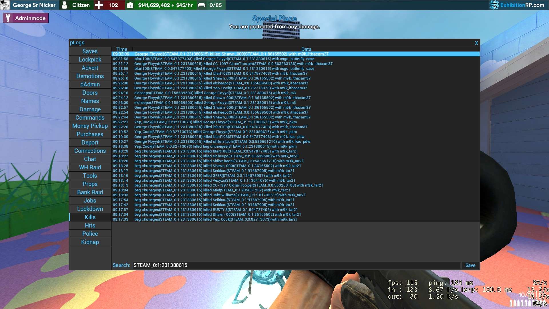The image size is (549, 309).
Task: Click the Adminmode button
Action: click(x=26, y=18)
